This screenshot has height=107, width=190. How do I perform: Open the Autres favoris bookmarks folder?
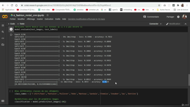point(163,10)
